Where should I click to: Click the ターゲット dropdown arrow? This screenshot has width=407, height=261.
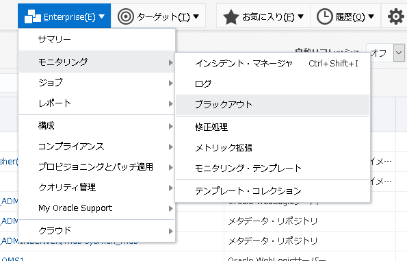tap(196, 16)
